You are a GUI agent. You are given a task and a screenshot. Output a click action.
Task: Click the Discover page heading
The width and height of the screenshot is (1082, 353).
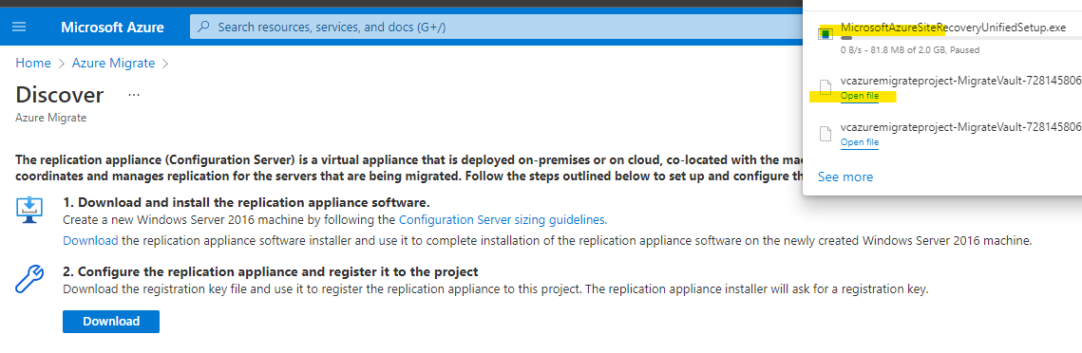[59, 95]
